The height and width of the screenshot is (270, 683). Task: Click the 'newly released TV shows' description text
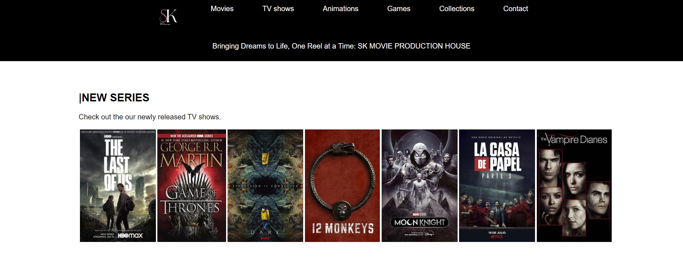tap(150, 117)
